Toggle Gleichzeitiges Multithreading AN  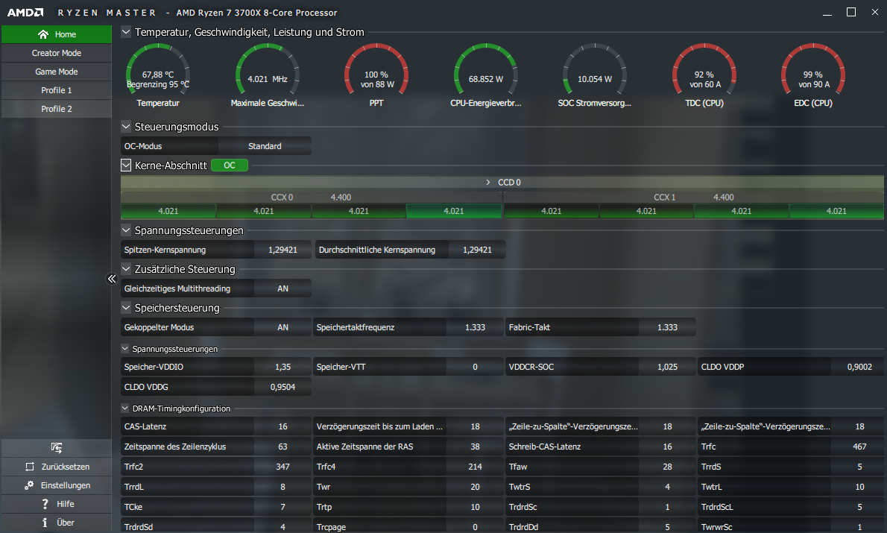282,288
